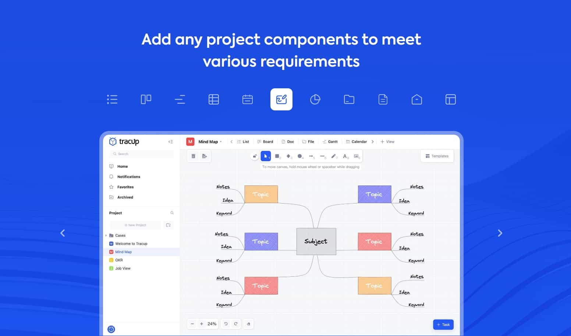The width and height of the screenshot is (571, 336).
Task: Open the Board view tab
Action: tap(265, 142)
